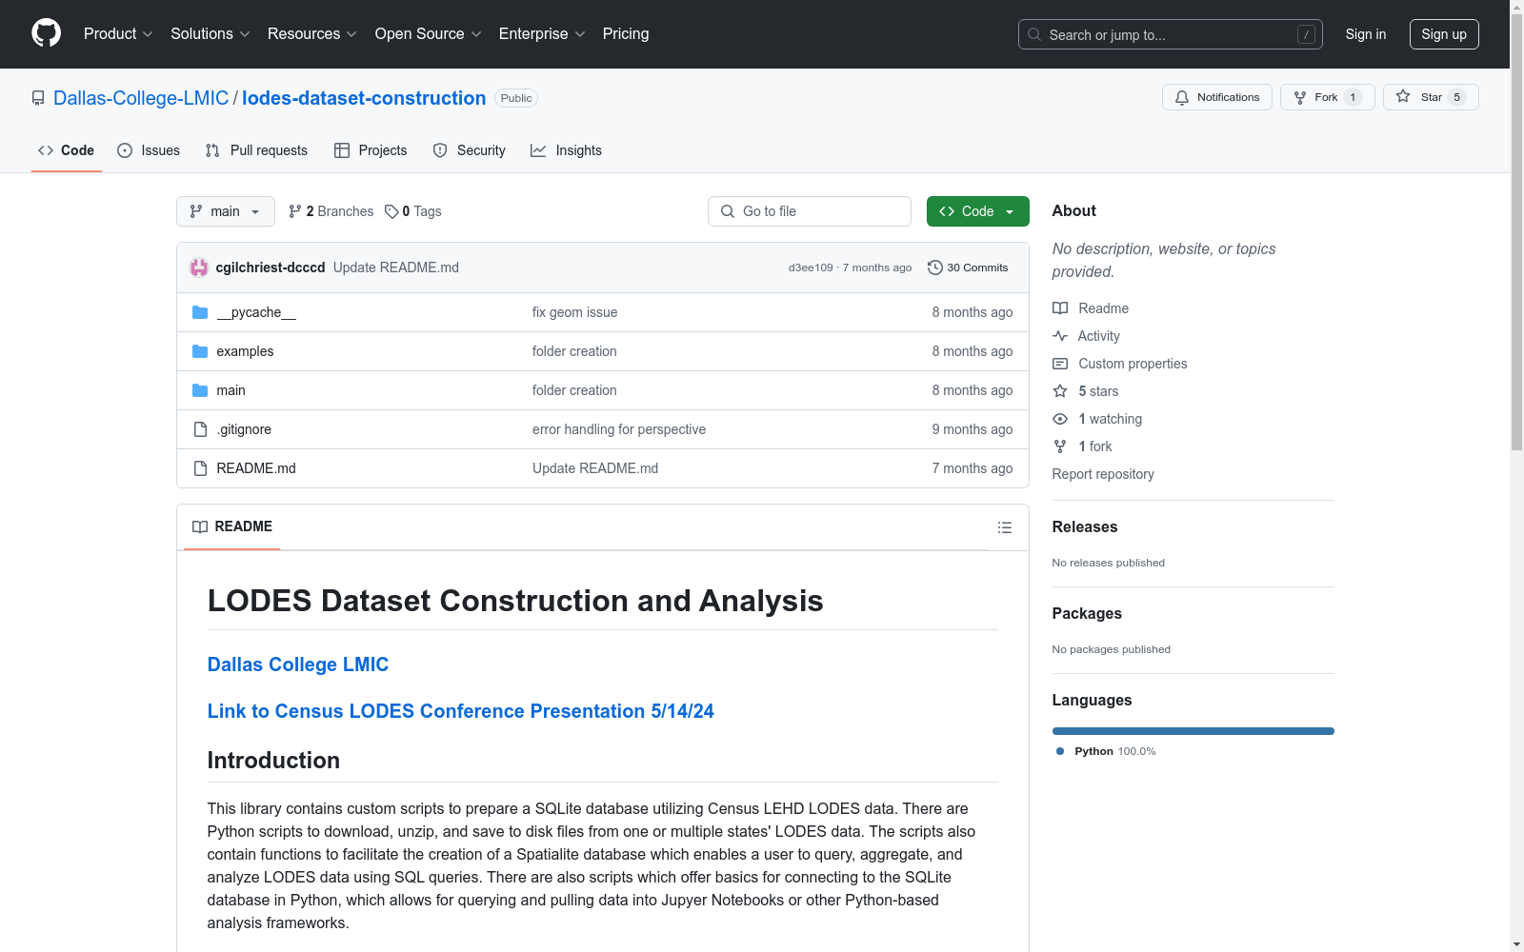1524x952 pixels.
Task: Open the fix geom issue commit
Action: point(575,312)
